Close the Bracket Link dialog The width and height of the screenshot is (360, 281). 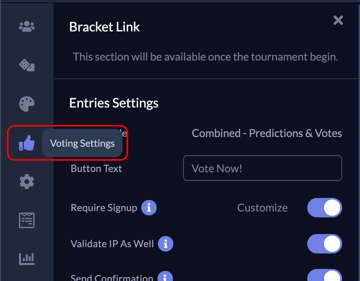point(338,20)
